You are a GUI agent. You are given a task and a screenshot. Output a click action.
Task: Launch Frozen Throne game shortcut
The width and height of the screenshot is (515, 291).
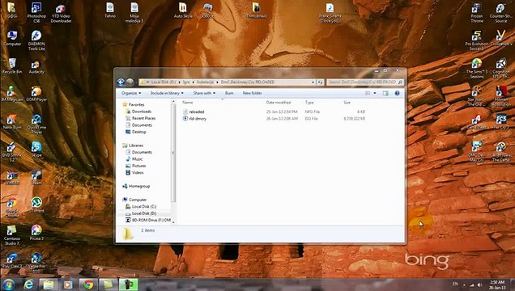477,12
